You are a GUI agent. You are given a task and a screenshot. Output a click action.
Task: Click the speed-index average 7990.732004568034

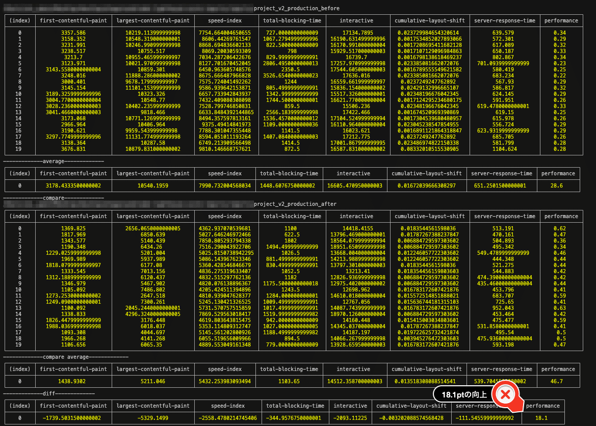(x=225, y=185)
